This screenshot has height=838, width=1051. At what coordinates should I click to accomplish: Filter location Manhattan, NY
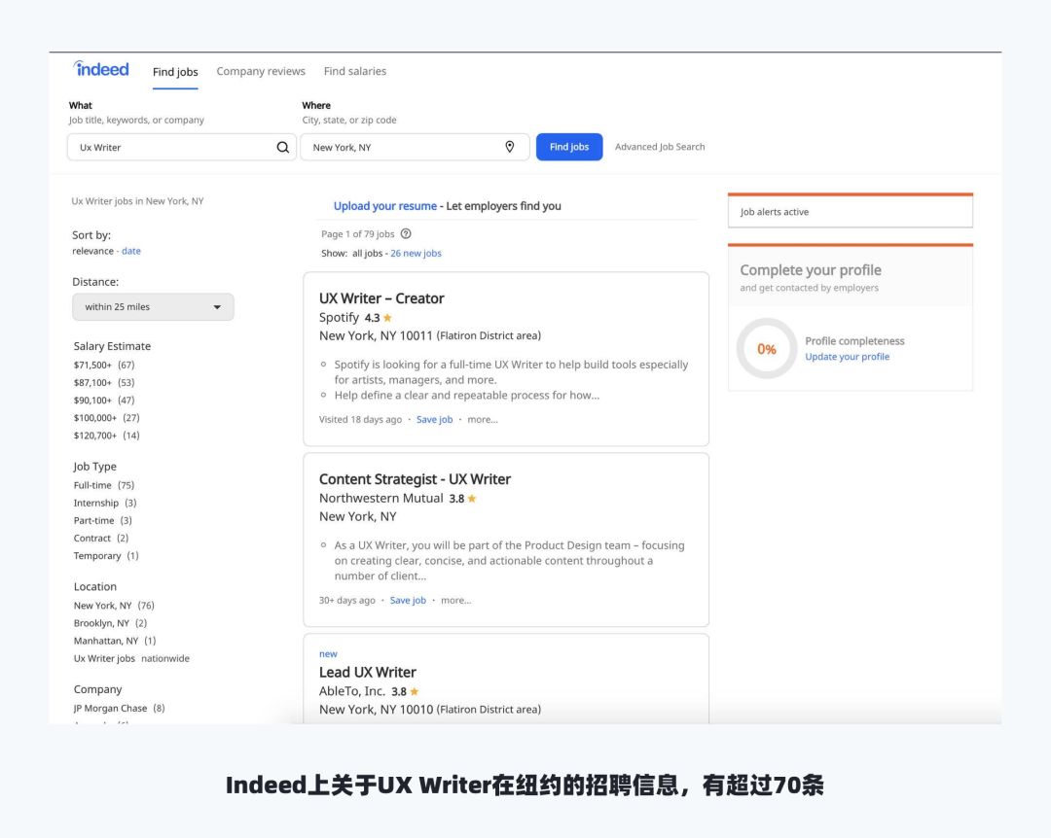tap(115, 641)
